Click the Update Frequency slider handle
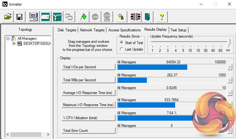This screenshot has height=139, width=236. tap(229, 42)
